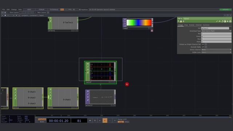
Task: Open the Download Type dropdown
Action: 216,31
